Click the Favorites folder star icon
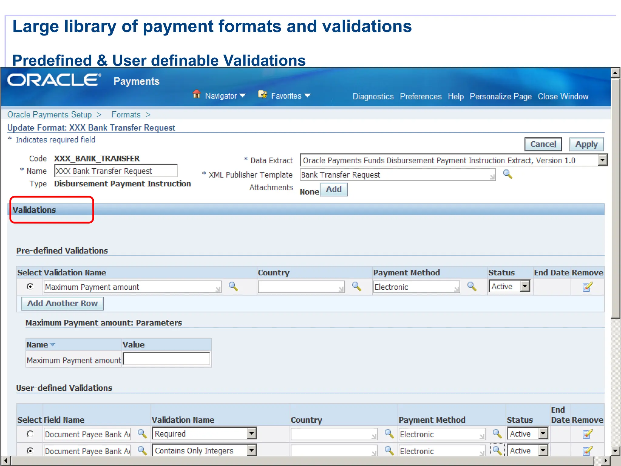The image size is (621, 466). point(262,94)
